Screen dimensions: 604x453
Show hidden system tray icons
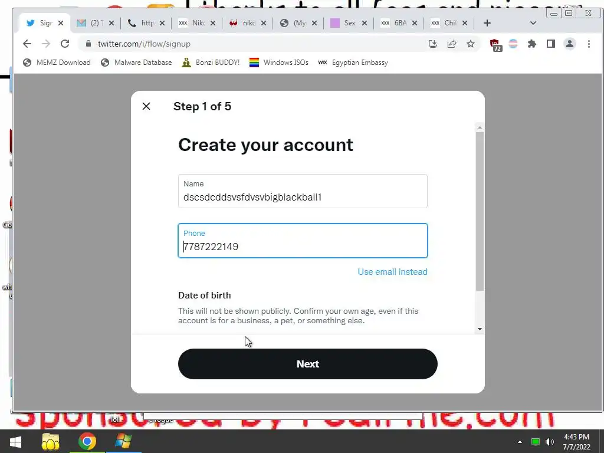pos(520,442)
